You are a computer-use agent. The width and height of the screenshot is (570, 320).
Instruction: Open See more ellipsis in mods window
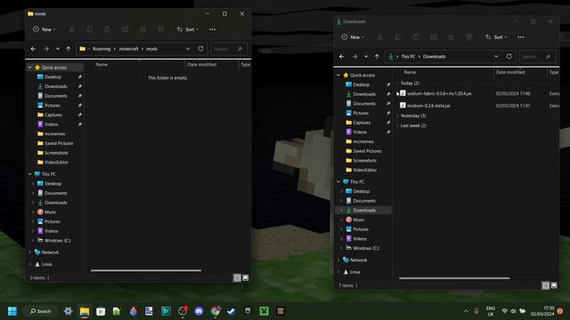212,29
